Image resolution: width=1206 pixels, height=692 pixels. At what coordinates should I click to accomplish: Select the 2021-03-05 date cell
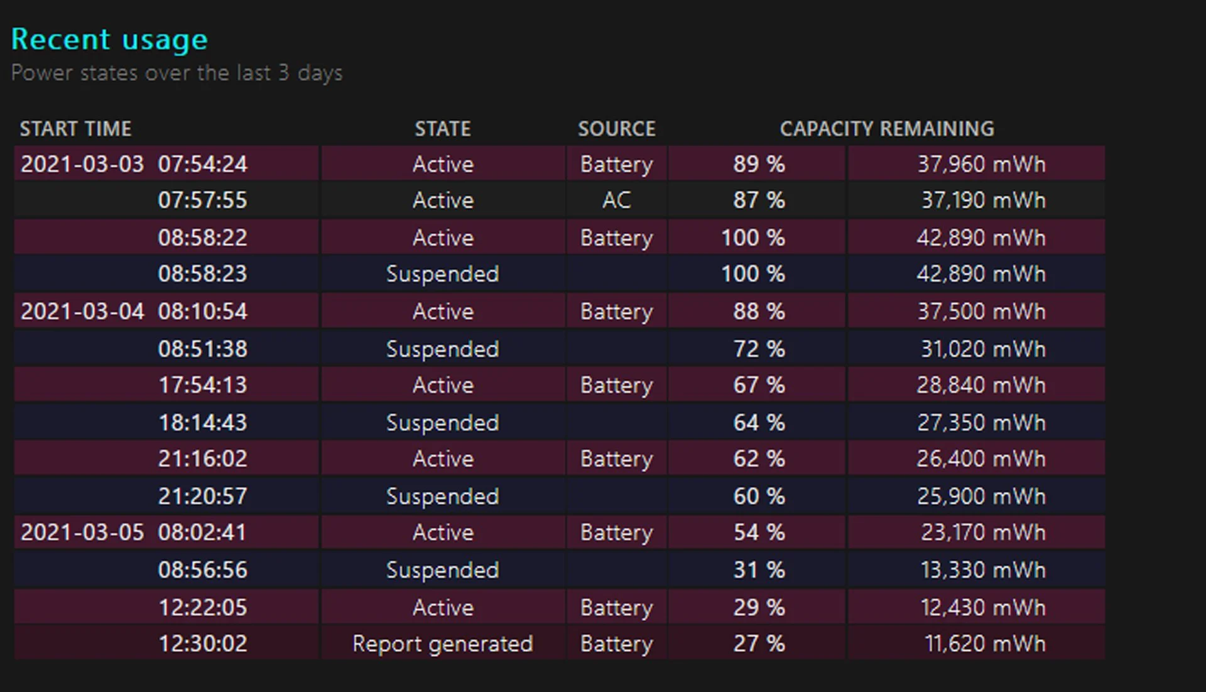pos(82,532)
